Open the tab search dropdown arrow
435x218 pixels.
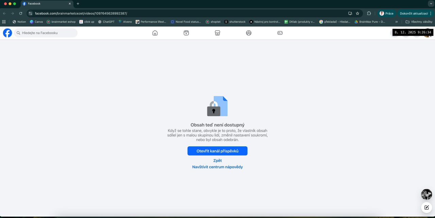tap(431, 3)
